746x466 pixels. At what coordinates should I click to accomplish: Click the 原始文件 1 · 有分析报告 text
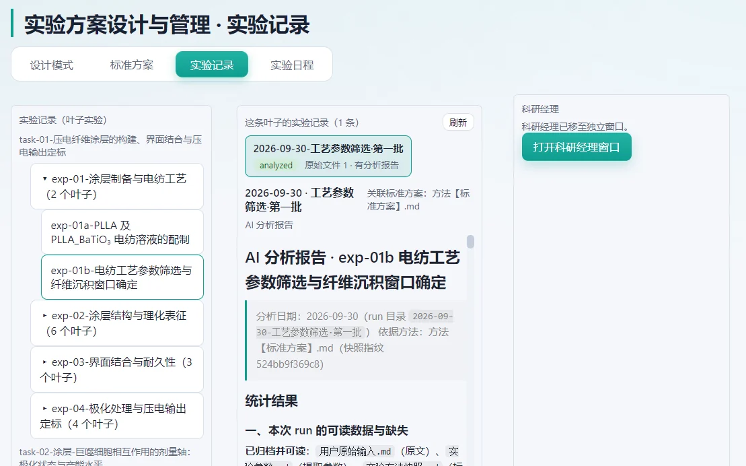coord(352,165)
